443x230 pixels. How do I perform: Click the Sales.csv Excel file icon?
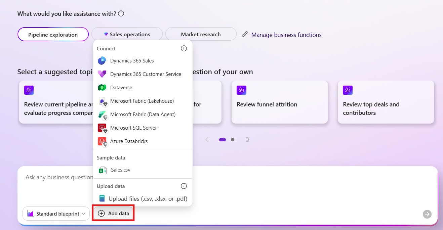pos(103,170)
